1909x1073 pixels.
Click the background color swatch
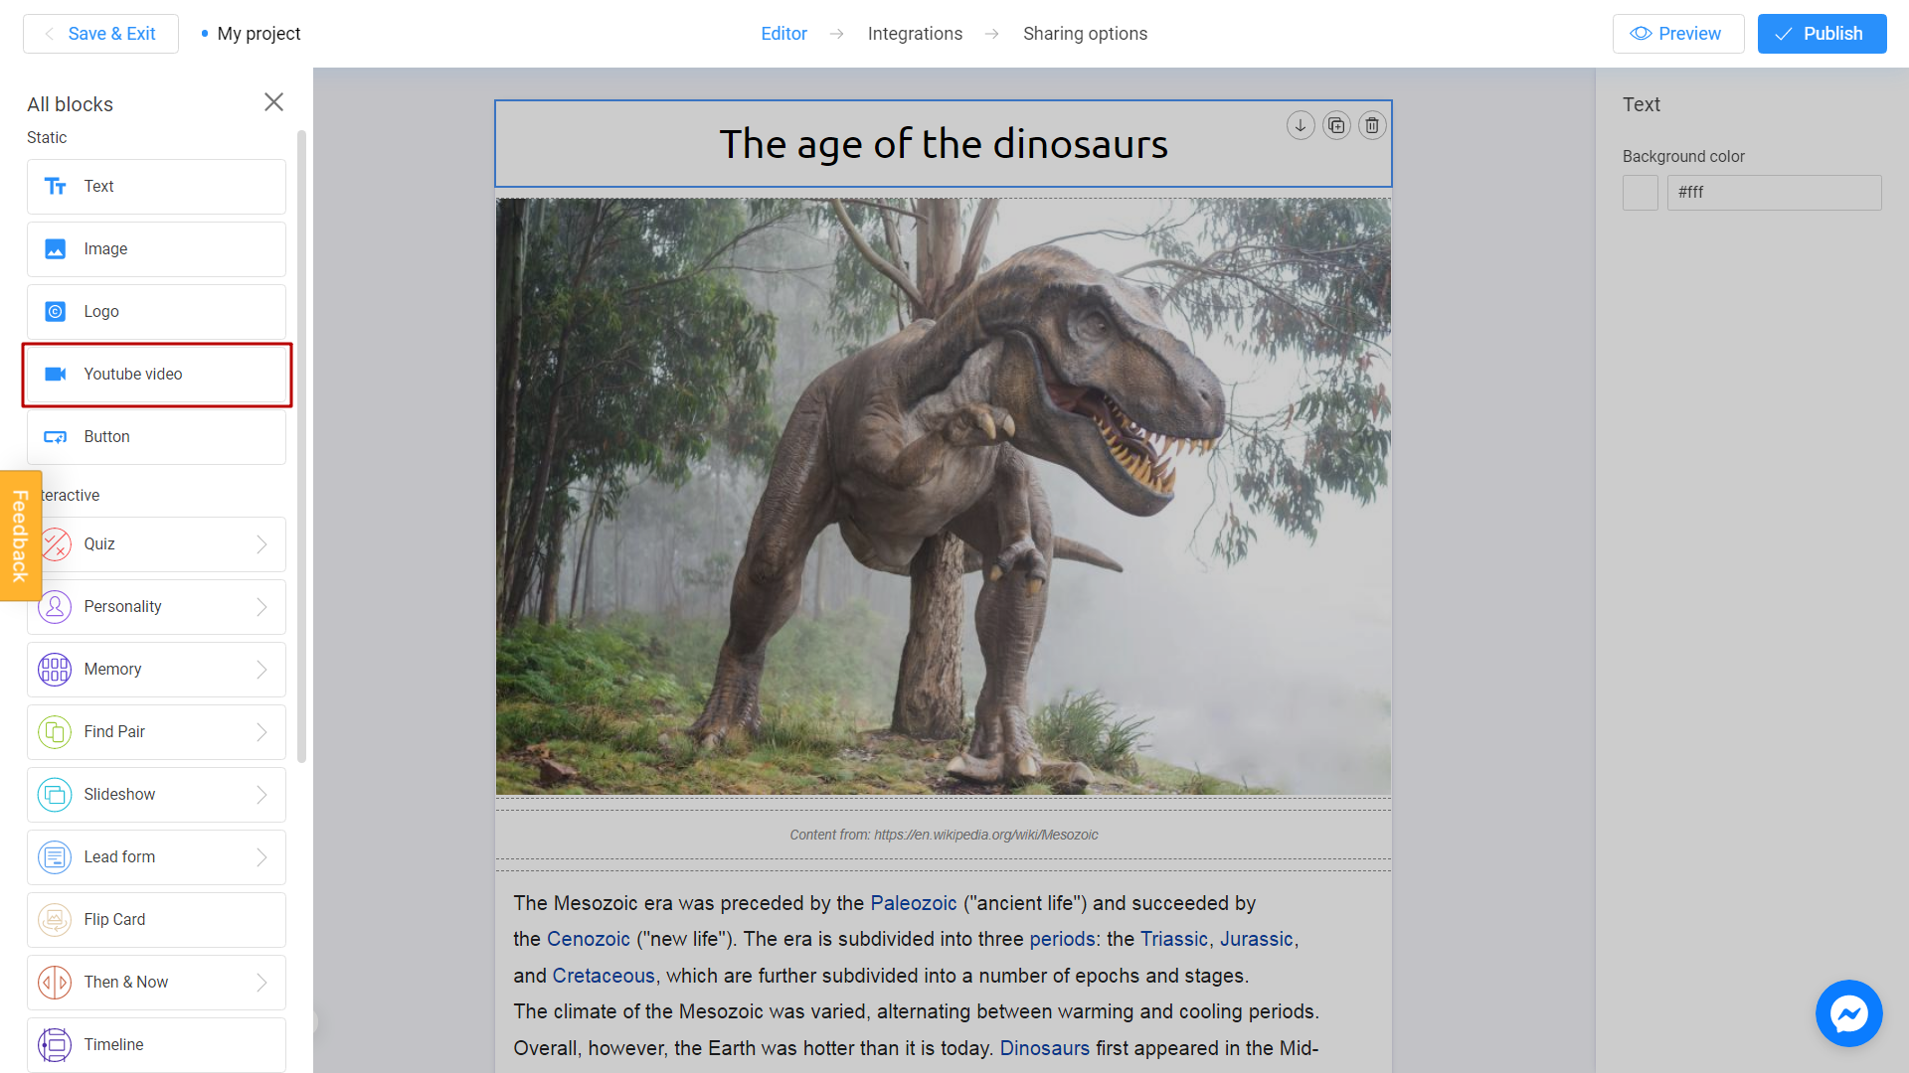pyautogui.click(x=1640, y=193)
